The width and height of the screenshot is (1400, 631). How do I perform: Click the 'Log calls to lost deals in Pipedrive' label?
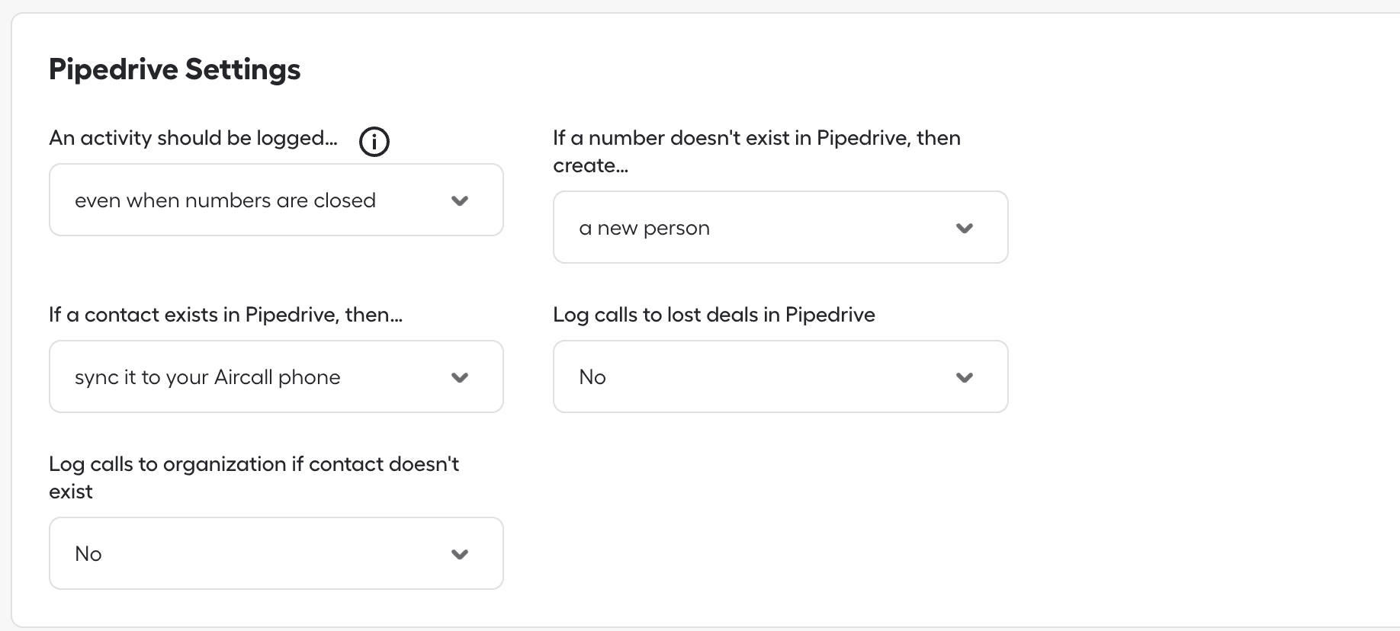(714, 315)
